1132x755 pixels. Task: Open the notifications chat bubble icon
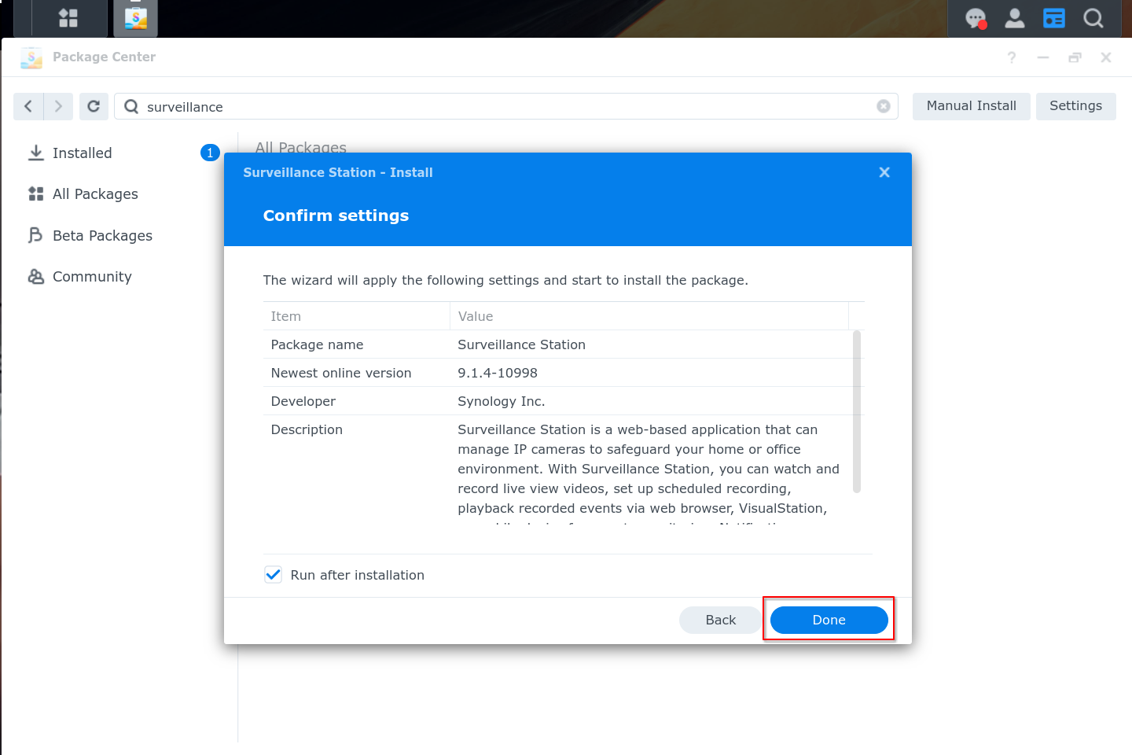(x=976, y=18)
